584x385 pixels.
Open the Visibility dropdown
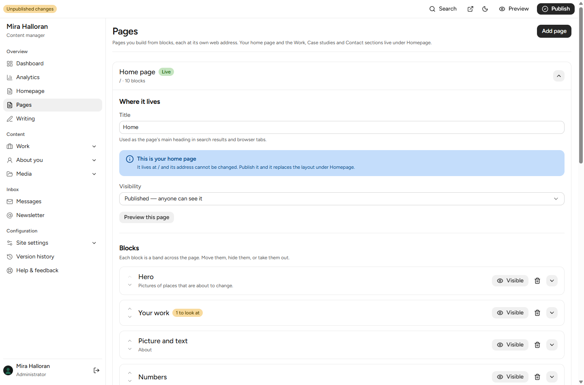pos(342,199)
